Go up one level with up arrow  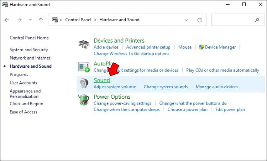pos(41,20)
